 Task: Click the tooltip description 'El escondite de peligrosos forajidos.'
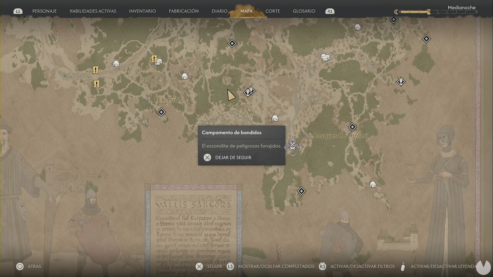pos(241,146)
